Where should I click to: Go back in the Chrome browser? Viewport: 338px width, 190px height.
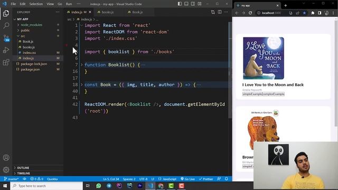click(237, 13)
